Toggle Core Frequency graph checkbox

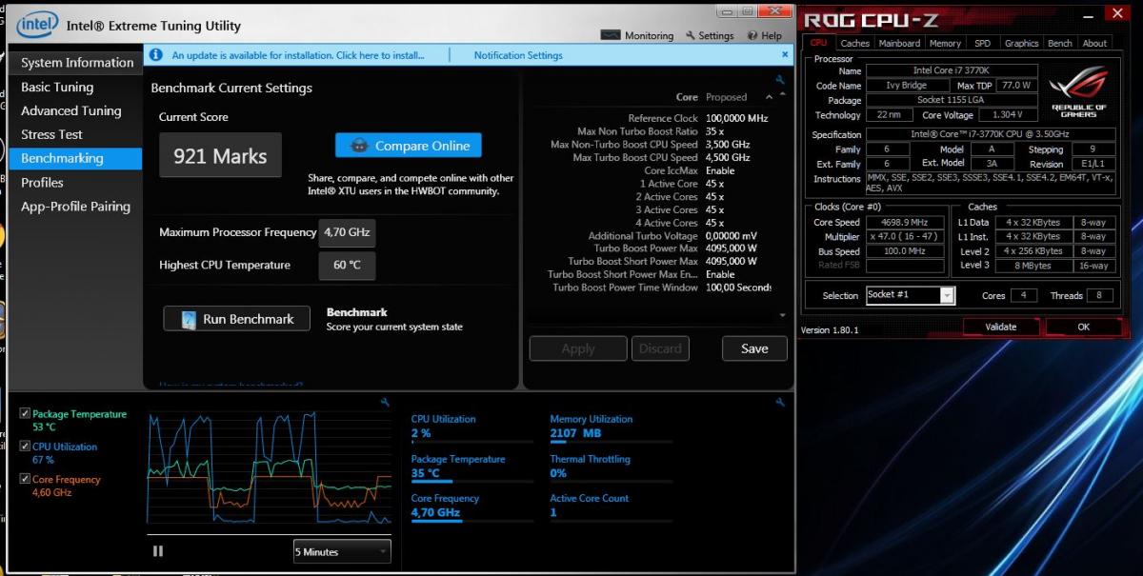(25, 479)
